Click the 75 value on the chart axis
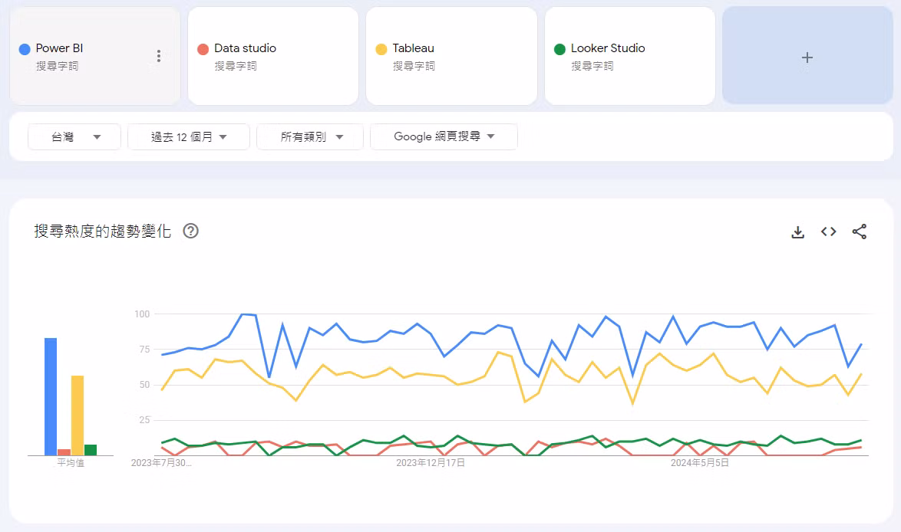The width and height of the screenshot is (901, 532). pyautogui.click(x=144, y=350)
